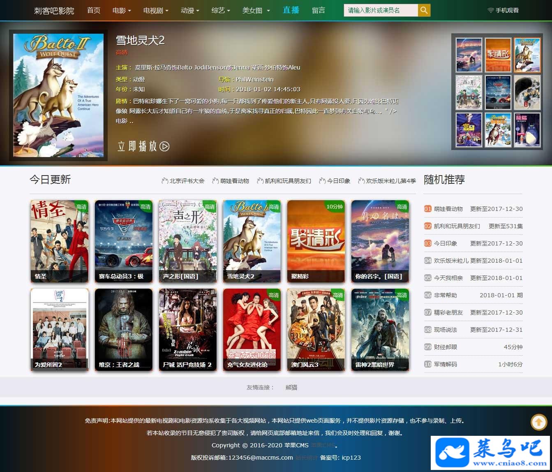
Task: Click the back-to-top arrow button
Action: 539,422
